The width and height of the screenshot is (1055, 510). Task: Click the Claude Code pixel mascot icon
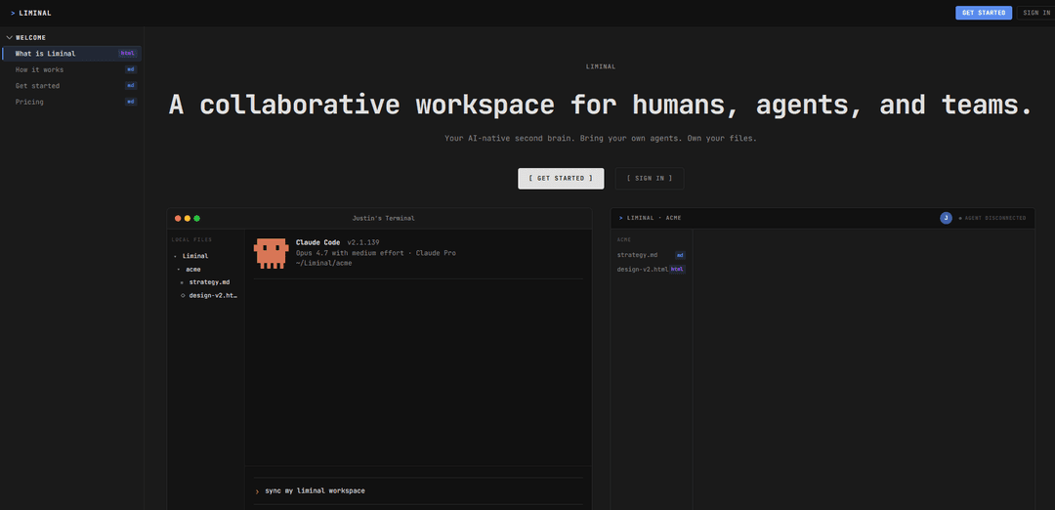[271, 253]
